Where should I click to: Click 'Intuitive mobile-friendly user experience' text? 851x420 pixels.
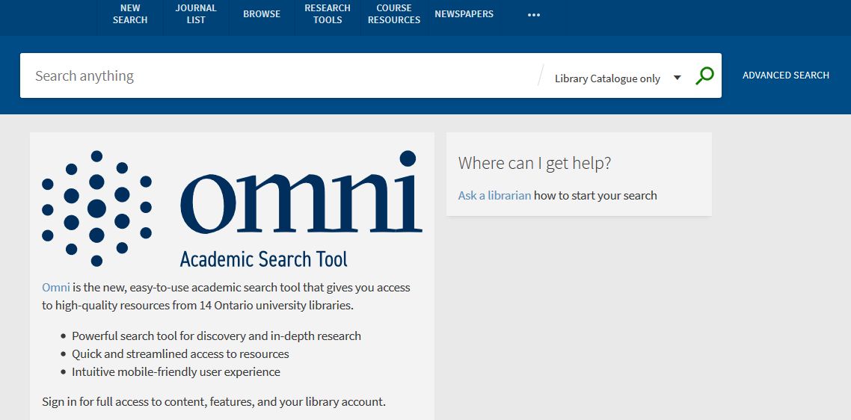pos(176,371)
